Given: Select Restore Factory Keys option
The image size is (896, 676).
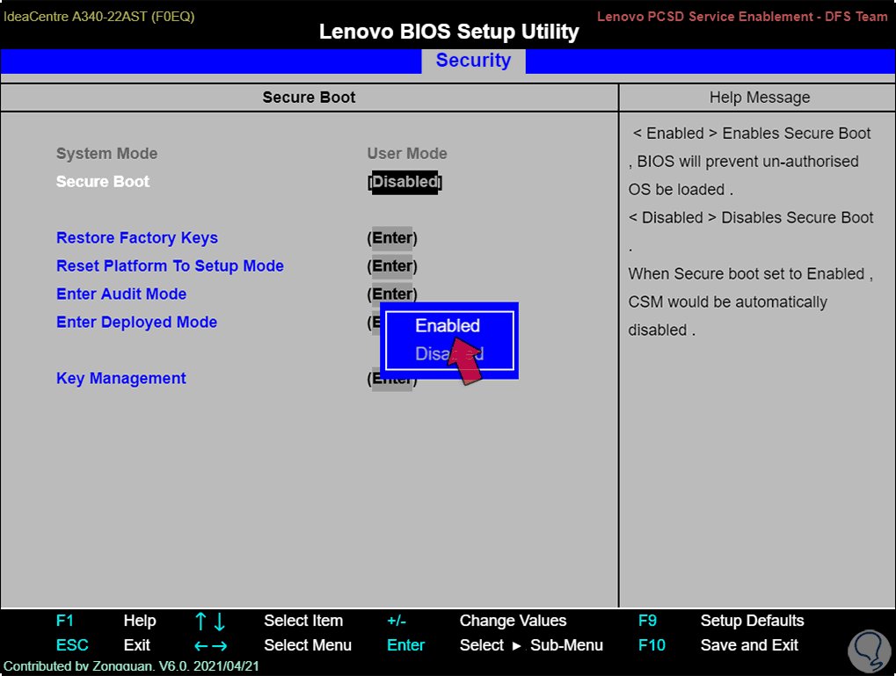Looking at the screenshot, I should [137, 237].
